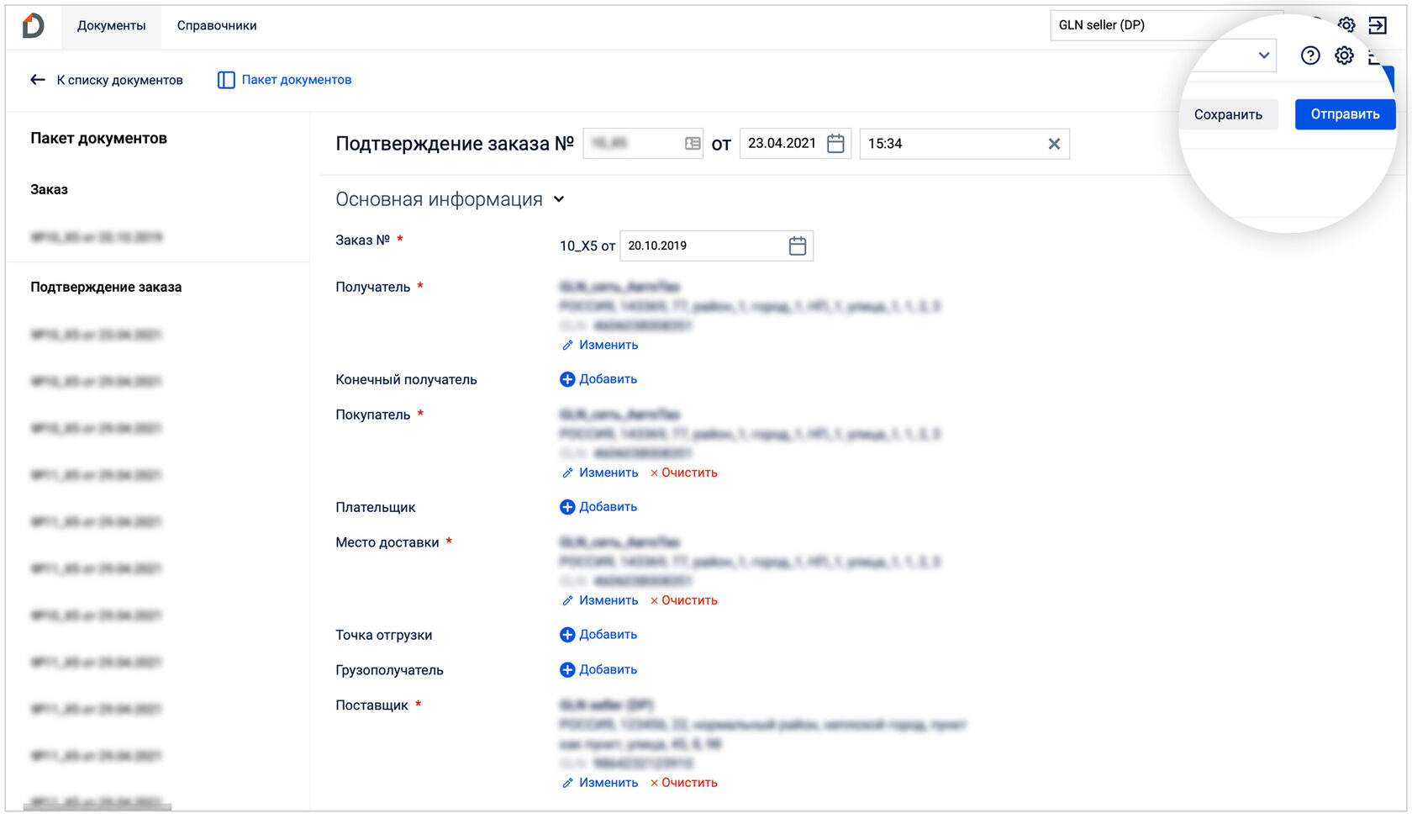Click the Пакет документов sidebar title
Image resolution: width=1412 pixels, height=824 pixels.
point(99,138)
